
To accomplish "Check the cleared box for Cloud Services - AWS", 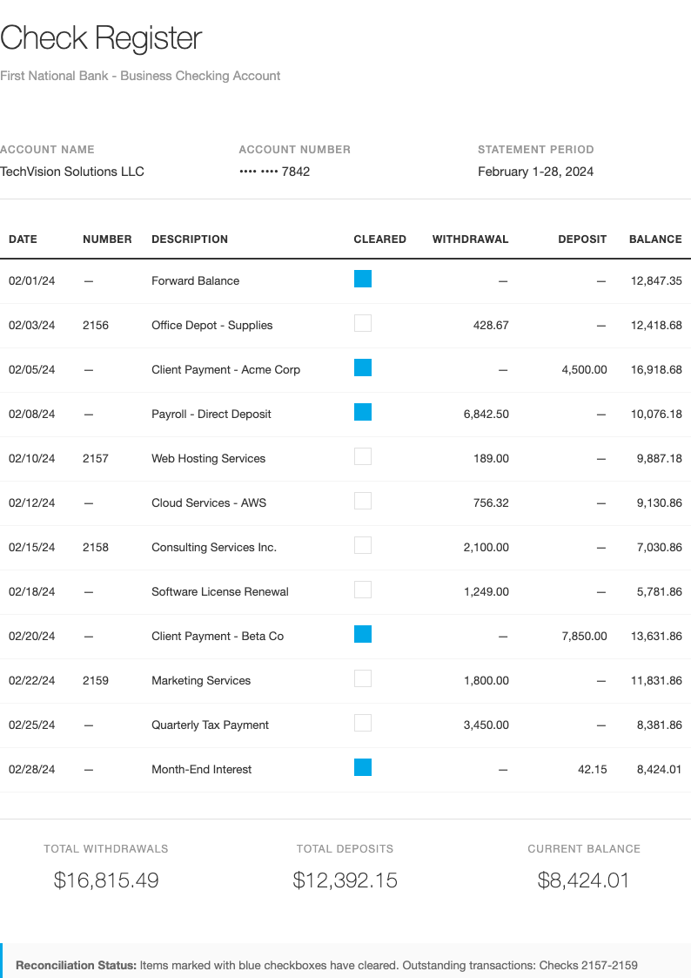I will point(363,500).
